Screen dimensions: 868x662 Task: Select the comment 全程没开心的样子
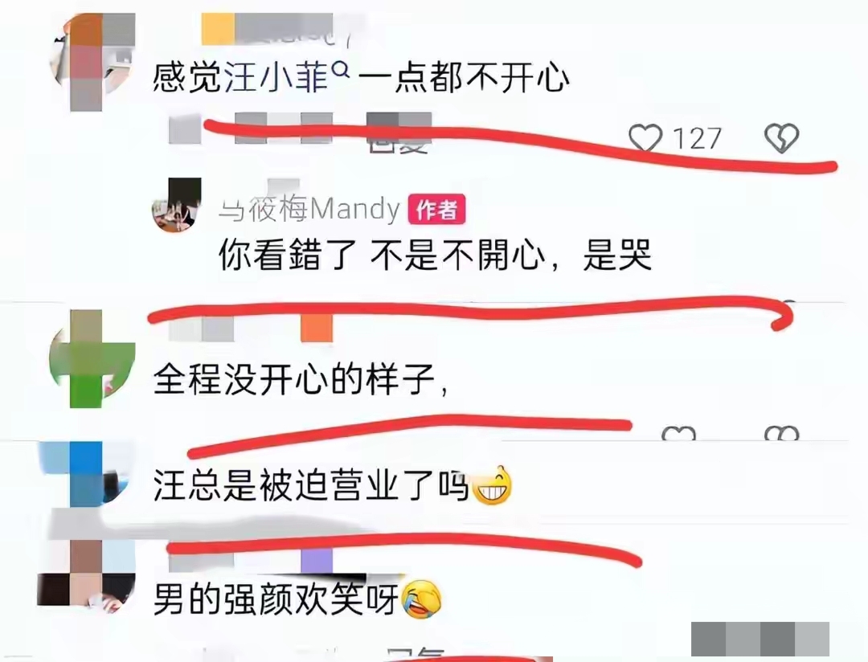[301, 380]
